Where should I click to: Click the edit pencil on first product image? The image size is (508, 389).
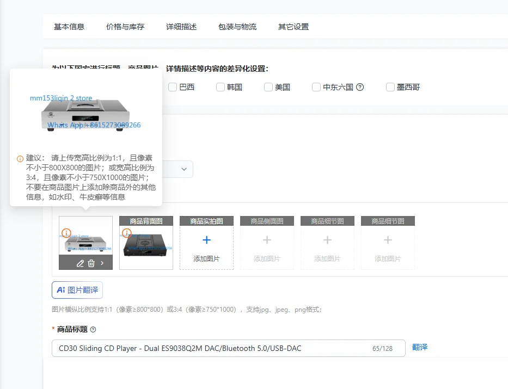click(x=80, y=263)
